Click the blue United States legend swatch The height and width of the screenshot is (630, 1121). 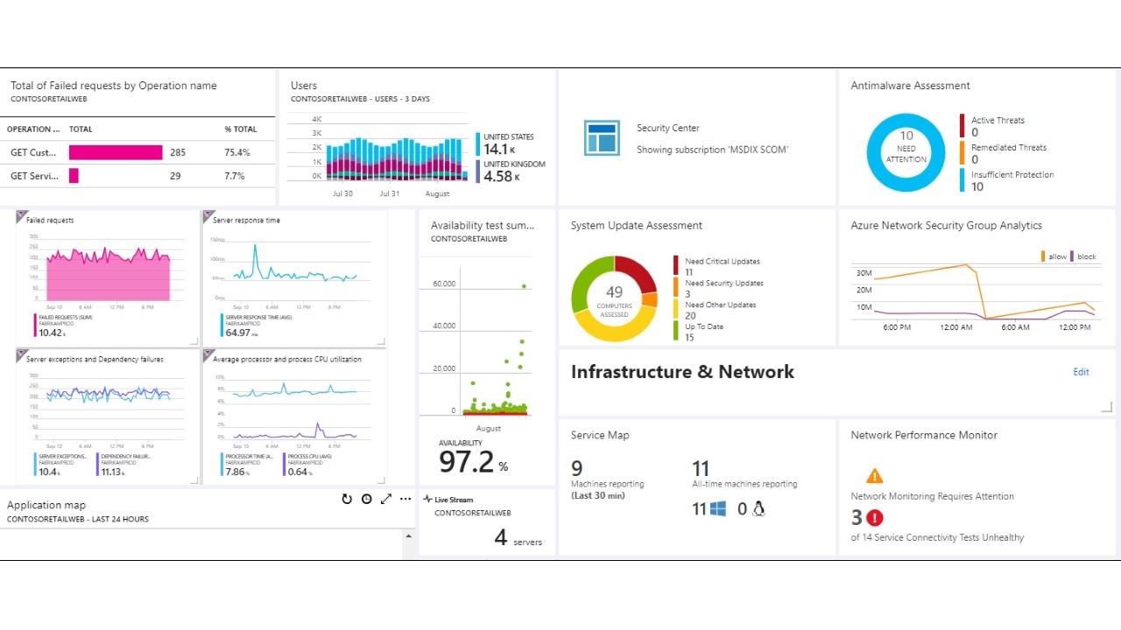[478, 144]
